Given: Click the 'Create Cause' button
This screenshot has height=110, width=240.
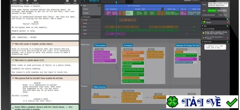Looking at the screenshot, I should pos(223,15).
